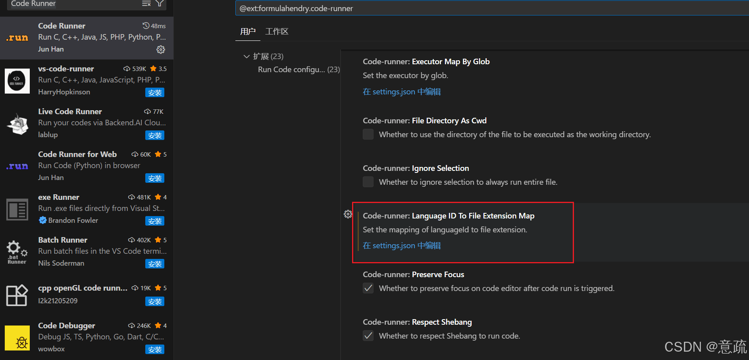
Task: Install the exe Runner extension
Action: pos(155,221)
